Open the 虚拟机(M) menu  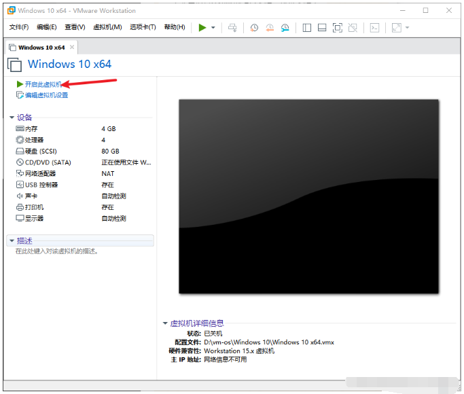tap(107, 27)
